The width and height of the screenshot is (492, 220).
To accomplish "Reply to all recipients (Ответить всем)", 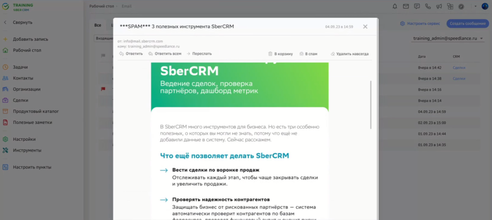I will 165,54.
